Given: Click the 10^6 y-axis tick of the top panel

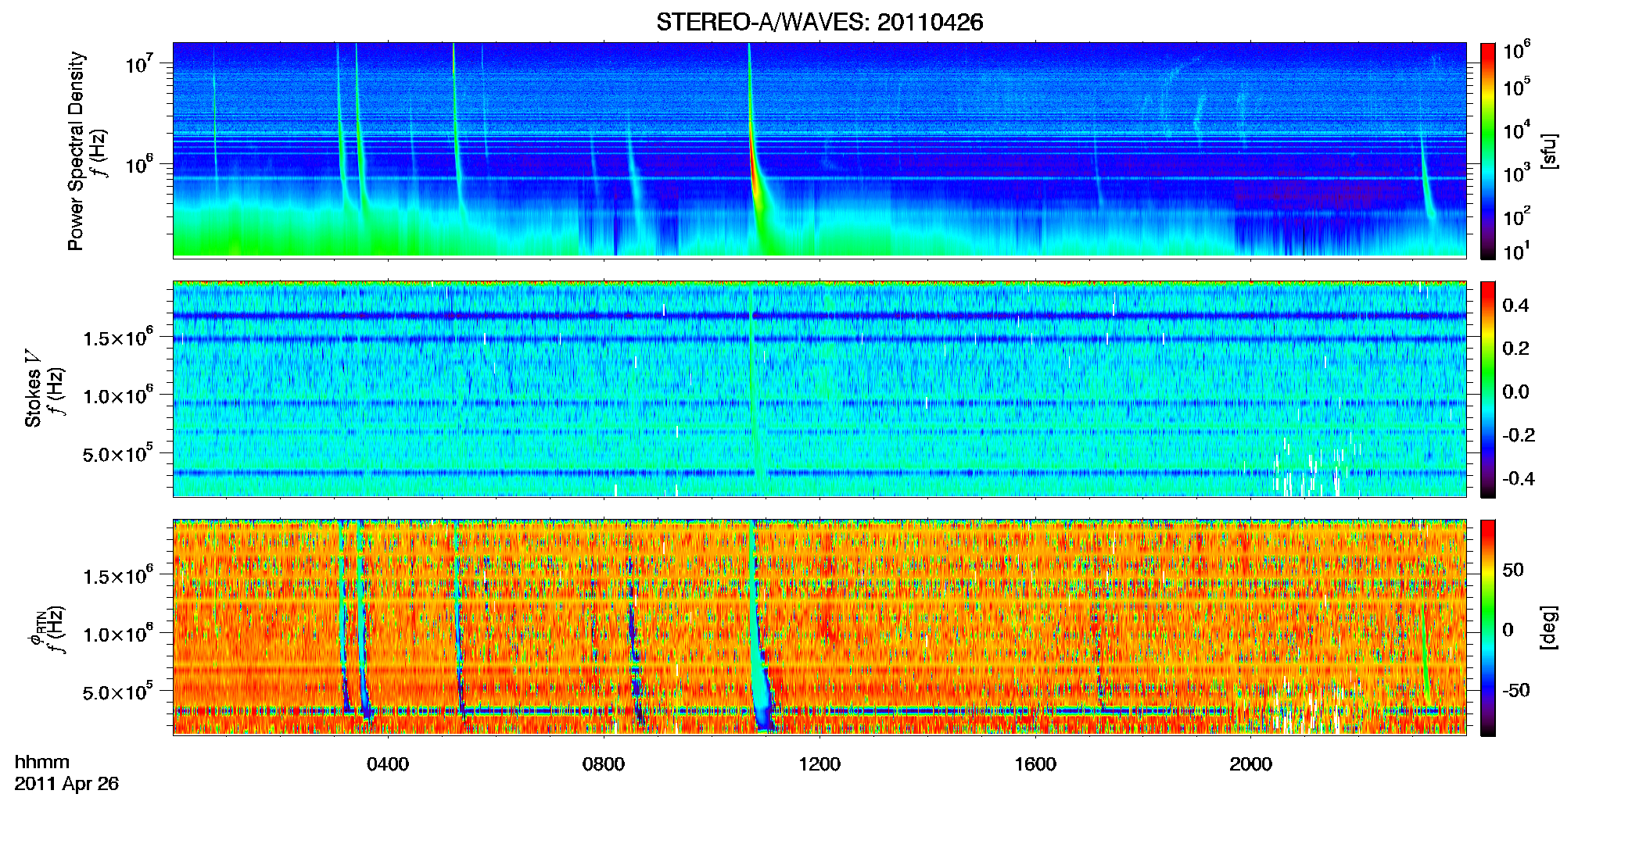Looking at the screenshot, I should (x=139, y=165).
